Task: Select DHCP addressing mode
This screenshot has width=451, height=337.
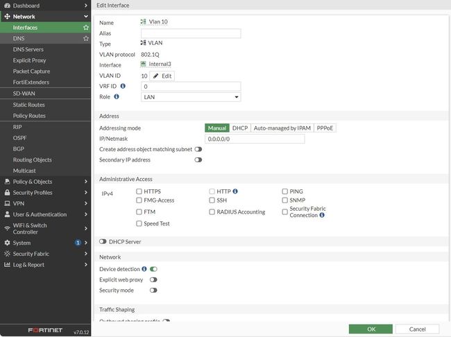Action: tap(239, 128)
